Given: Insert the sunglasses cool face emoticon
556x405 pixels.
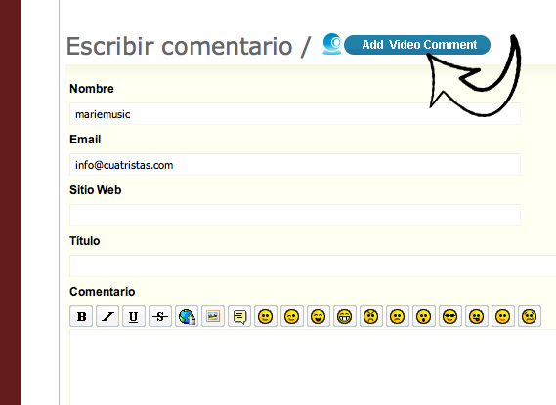Looking at the screenshot, I should (x=450, y=316).
